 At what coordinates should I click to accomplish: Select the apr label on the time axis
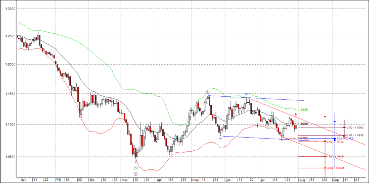pos(159,179)
